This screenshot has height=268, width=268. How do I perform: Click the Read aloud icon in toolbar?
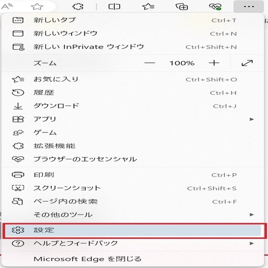coord(7,7)
